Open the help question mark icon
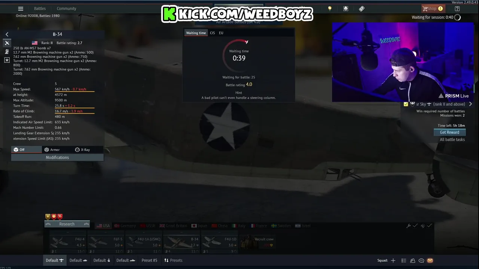This screenshot has width=479, height=269. 457,9
